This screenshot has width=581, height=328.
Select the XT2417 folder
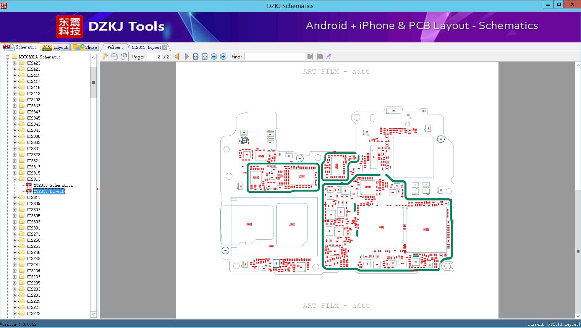33,81
